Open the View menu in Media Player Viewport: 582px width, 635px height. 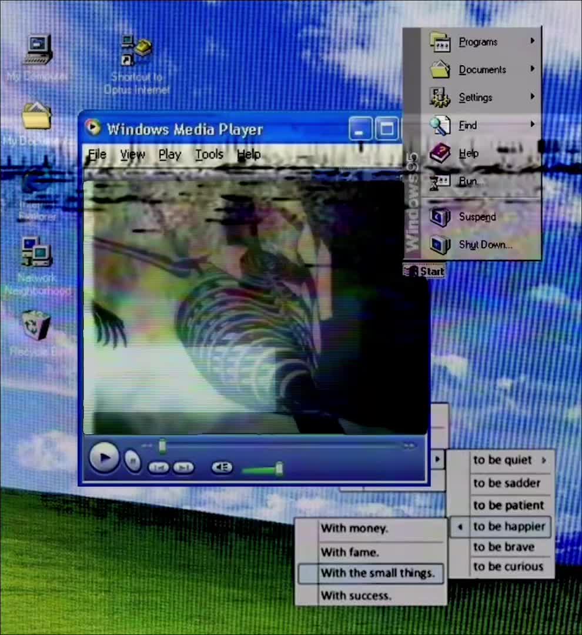point(132,154)
